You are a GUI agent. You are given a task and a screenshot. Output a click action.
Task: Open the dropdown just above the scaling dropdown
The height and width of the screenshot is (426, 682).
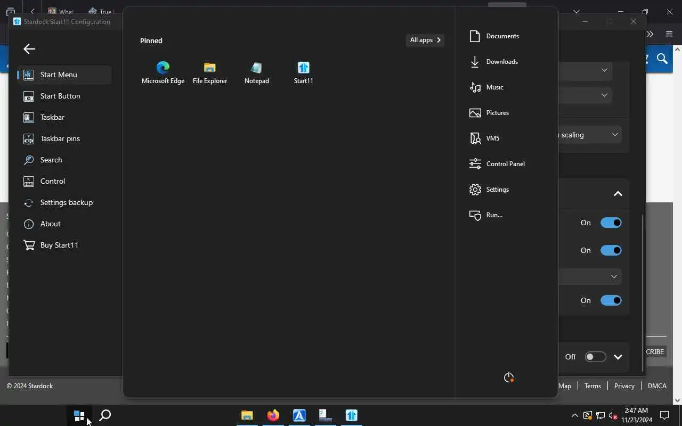click(586, 95)
